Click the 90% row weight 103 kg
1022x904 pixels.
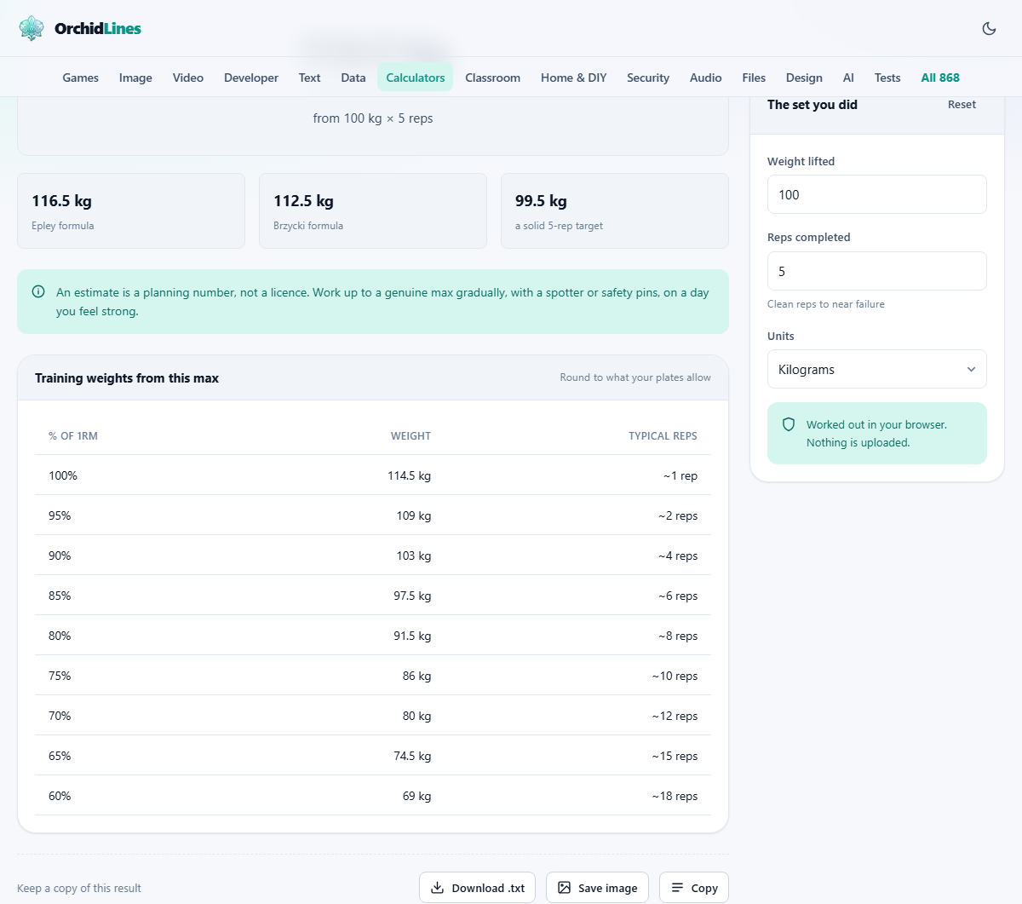[x=414, y=556]
